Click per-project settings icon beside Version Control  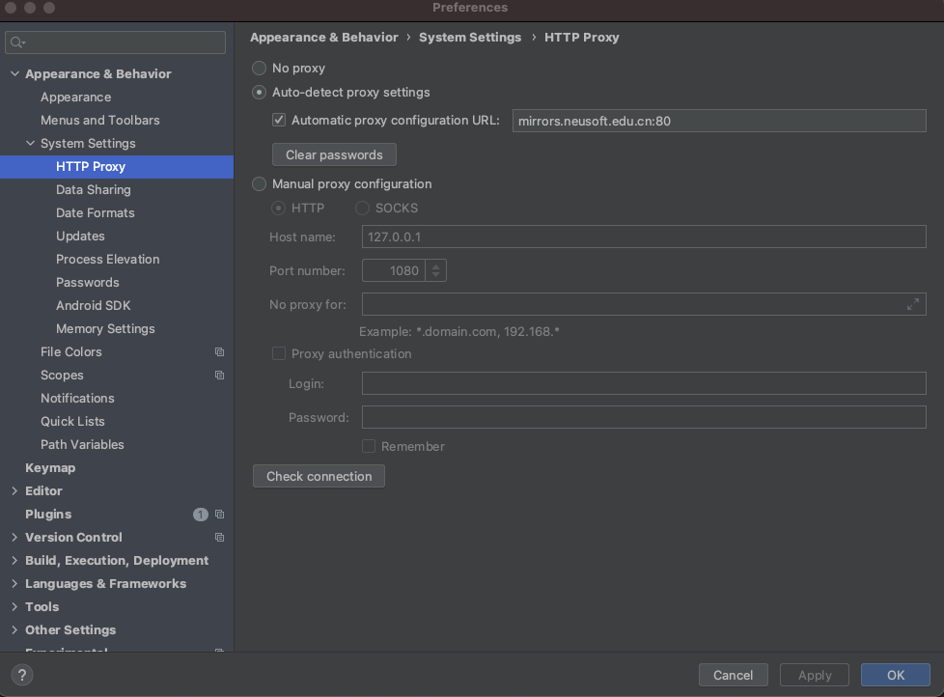[219, 537]
